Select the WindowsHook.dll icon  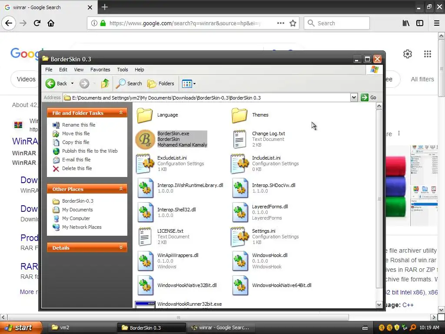click(x=240, y=261)
